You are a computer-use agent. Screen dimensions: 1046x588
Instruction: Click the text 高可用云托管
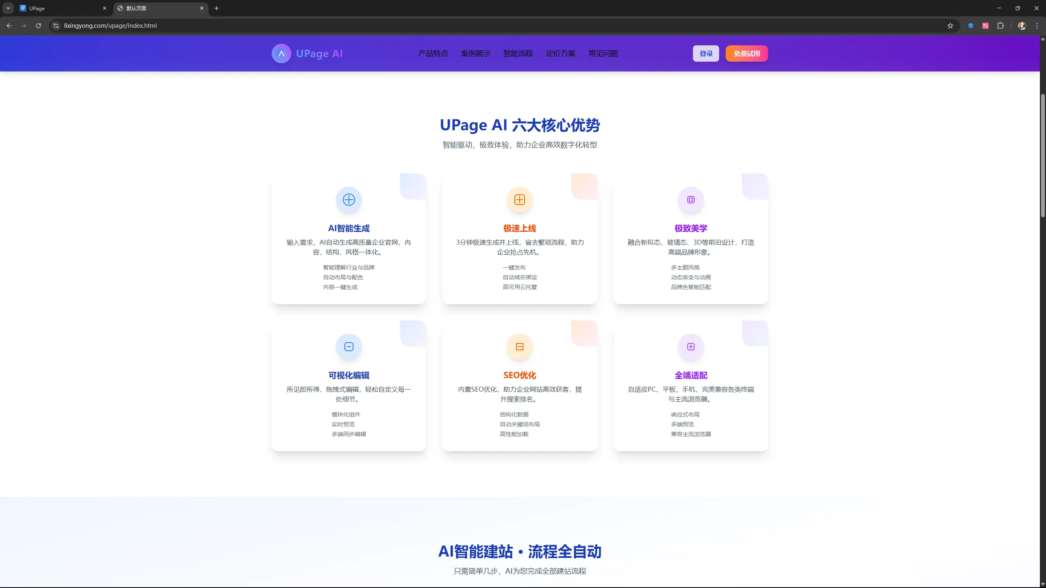[520, 287]
